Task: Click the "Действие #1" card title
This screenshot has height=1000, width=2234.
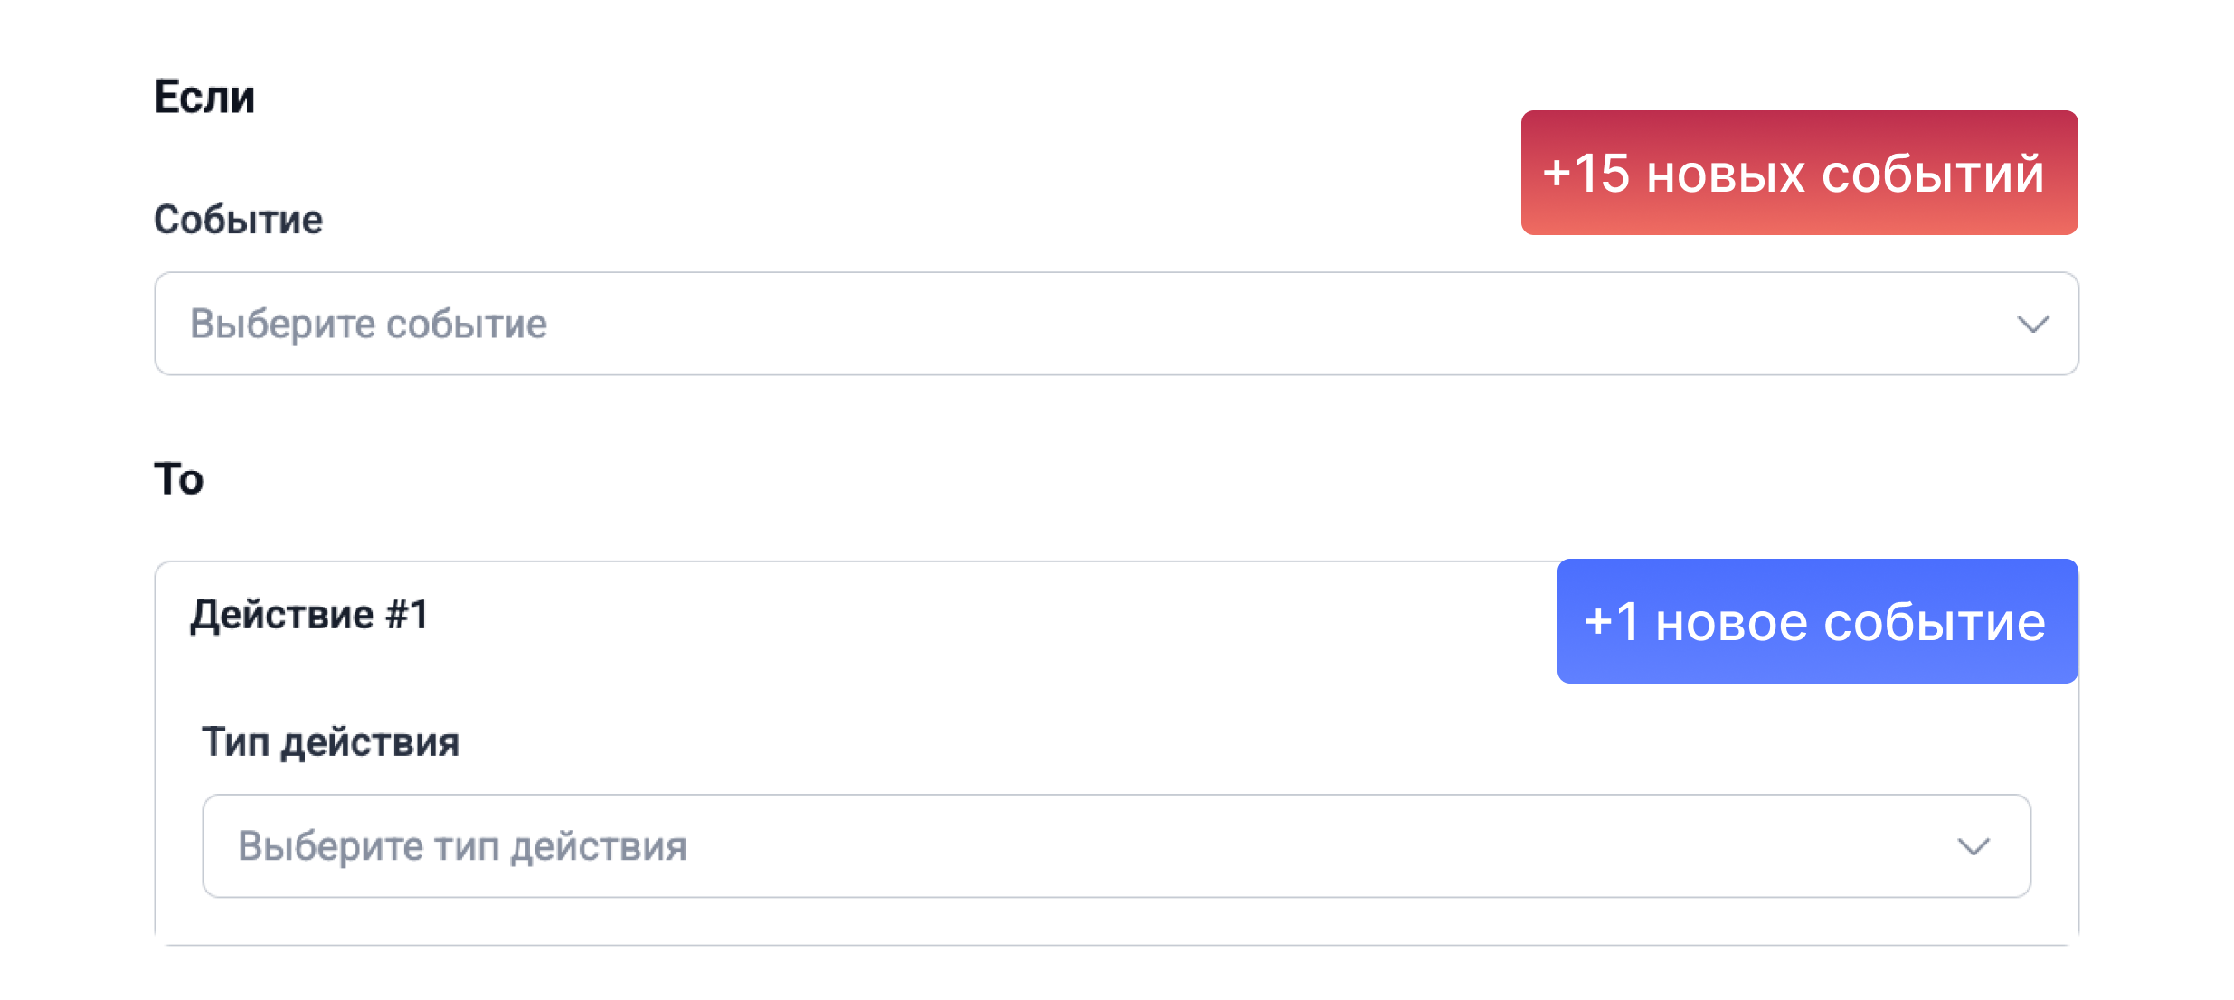Action: [308, 615]
